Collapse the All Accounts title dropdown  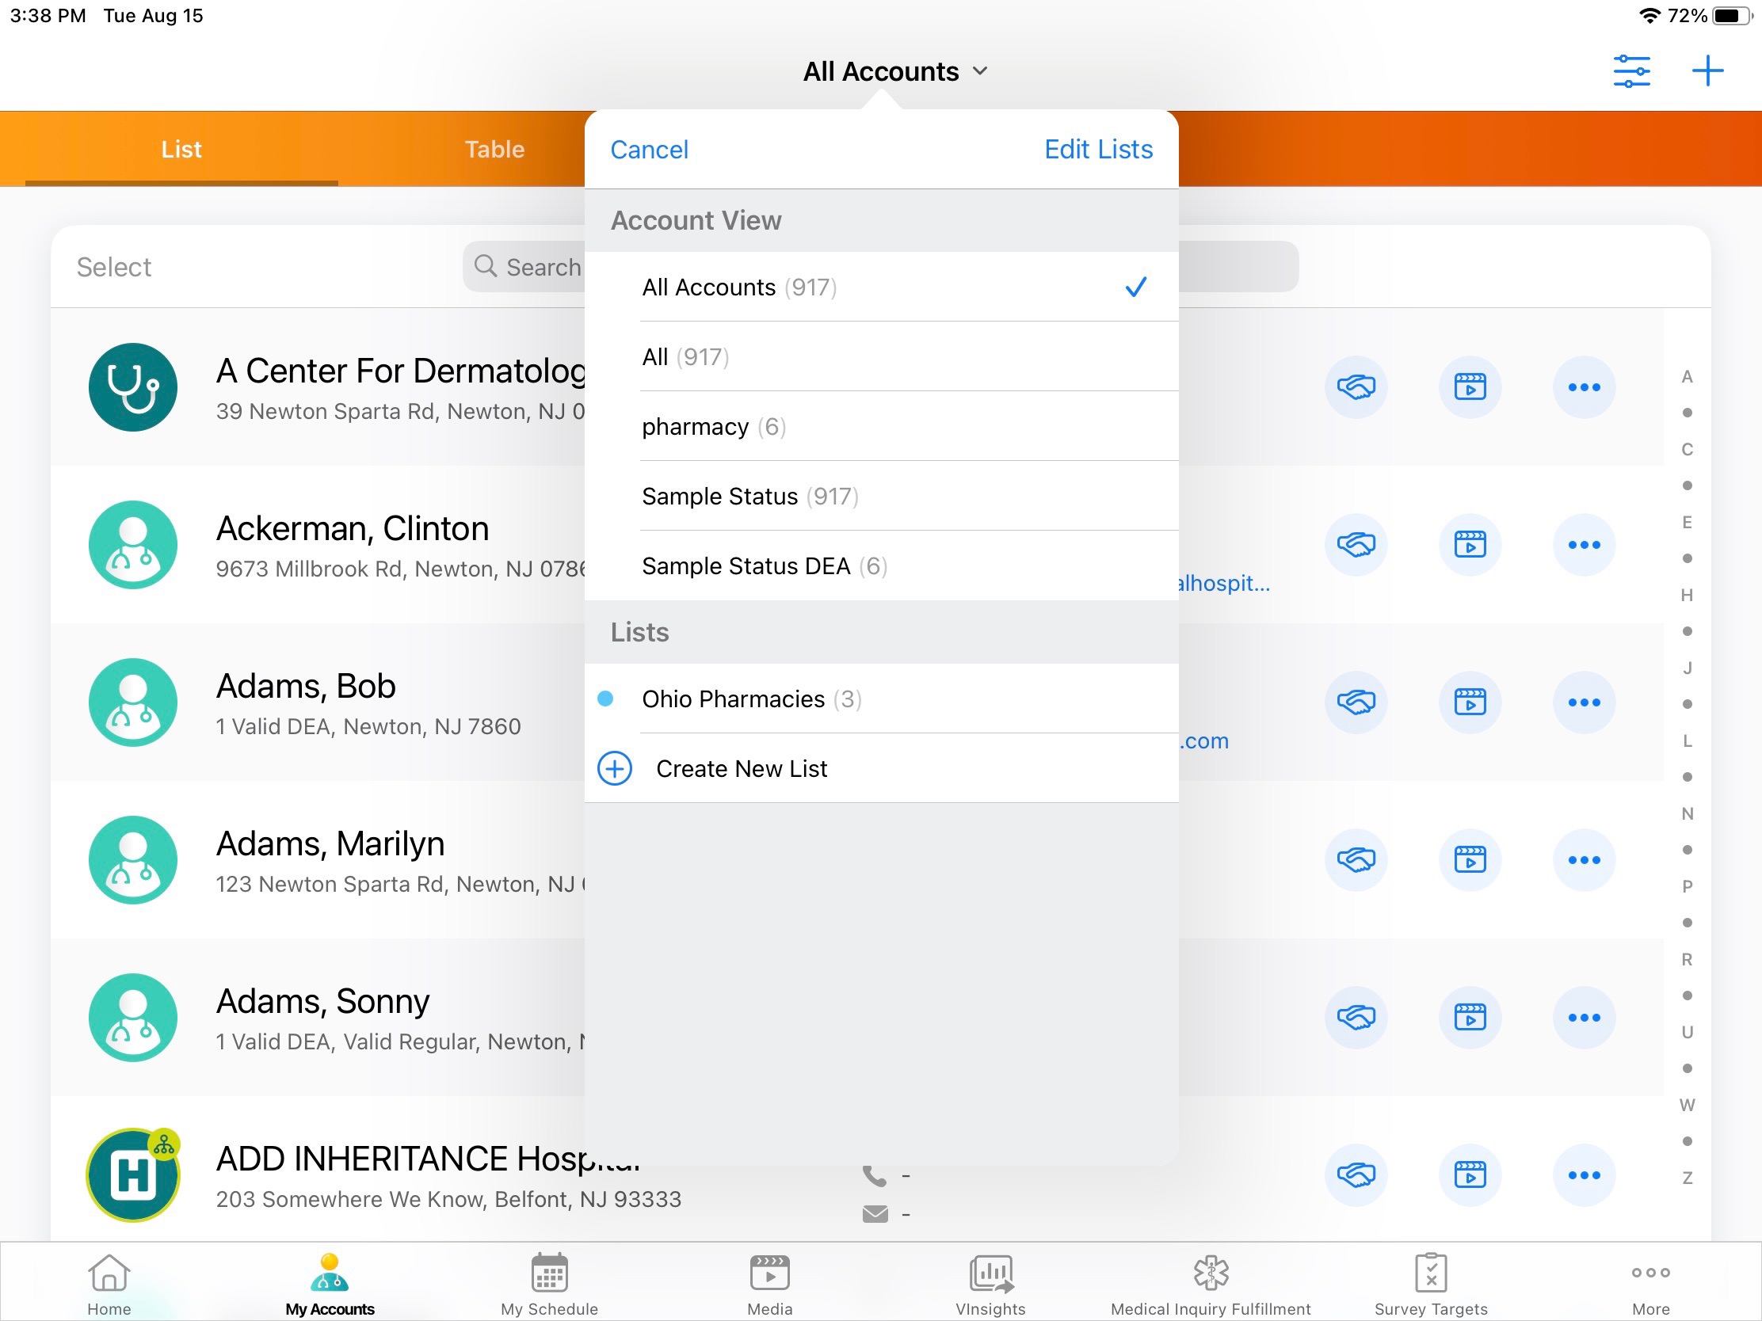pos(894,71)
